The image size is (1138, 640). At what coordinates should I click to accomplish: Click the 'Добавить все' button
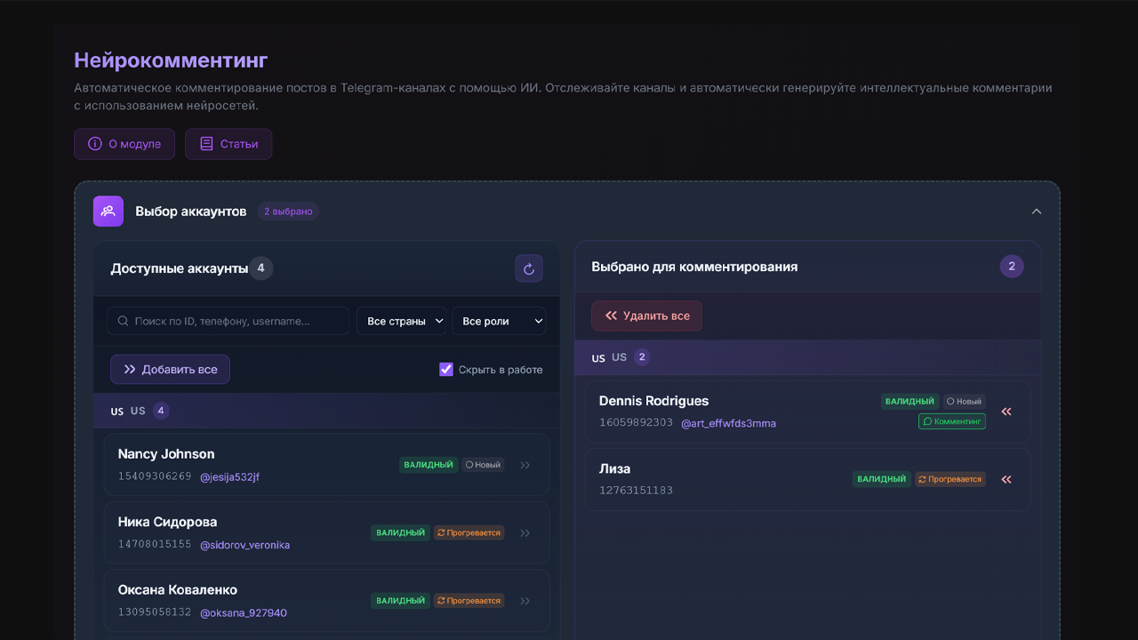pos(170,370)
